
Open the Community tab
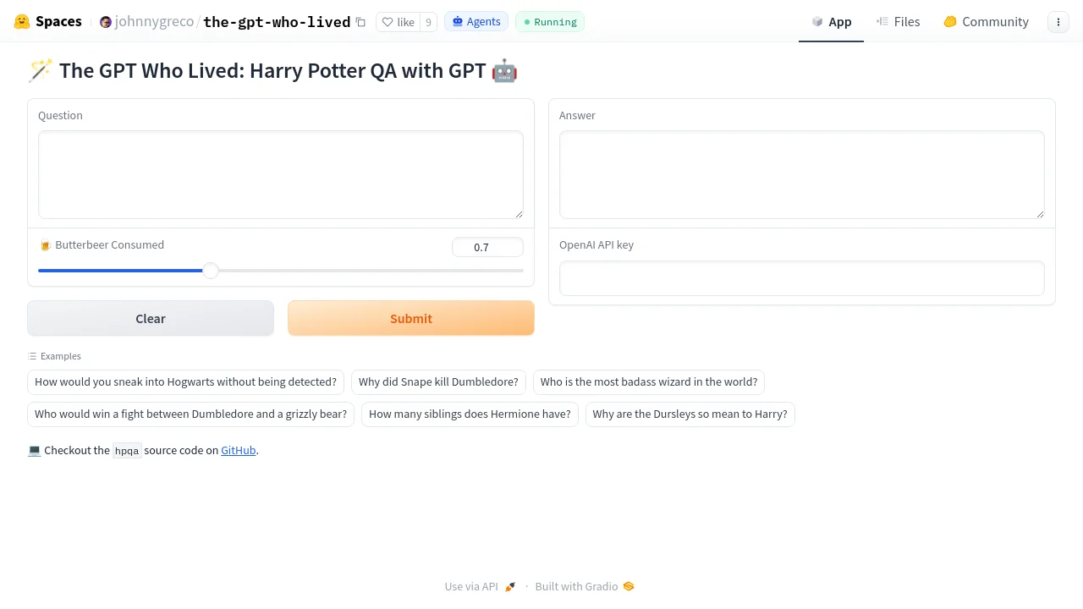(x=986, y=22)
